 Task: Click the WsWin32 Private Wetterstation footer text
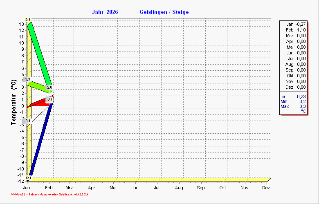(50, 195)
